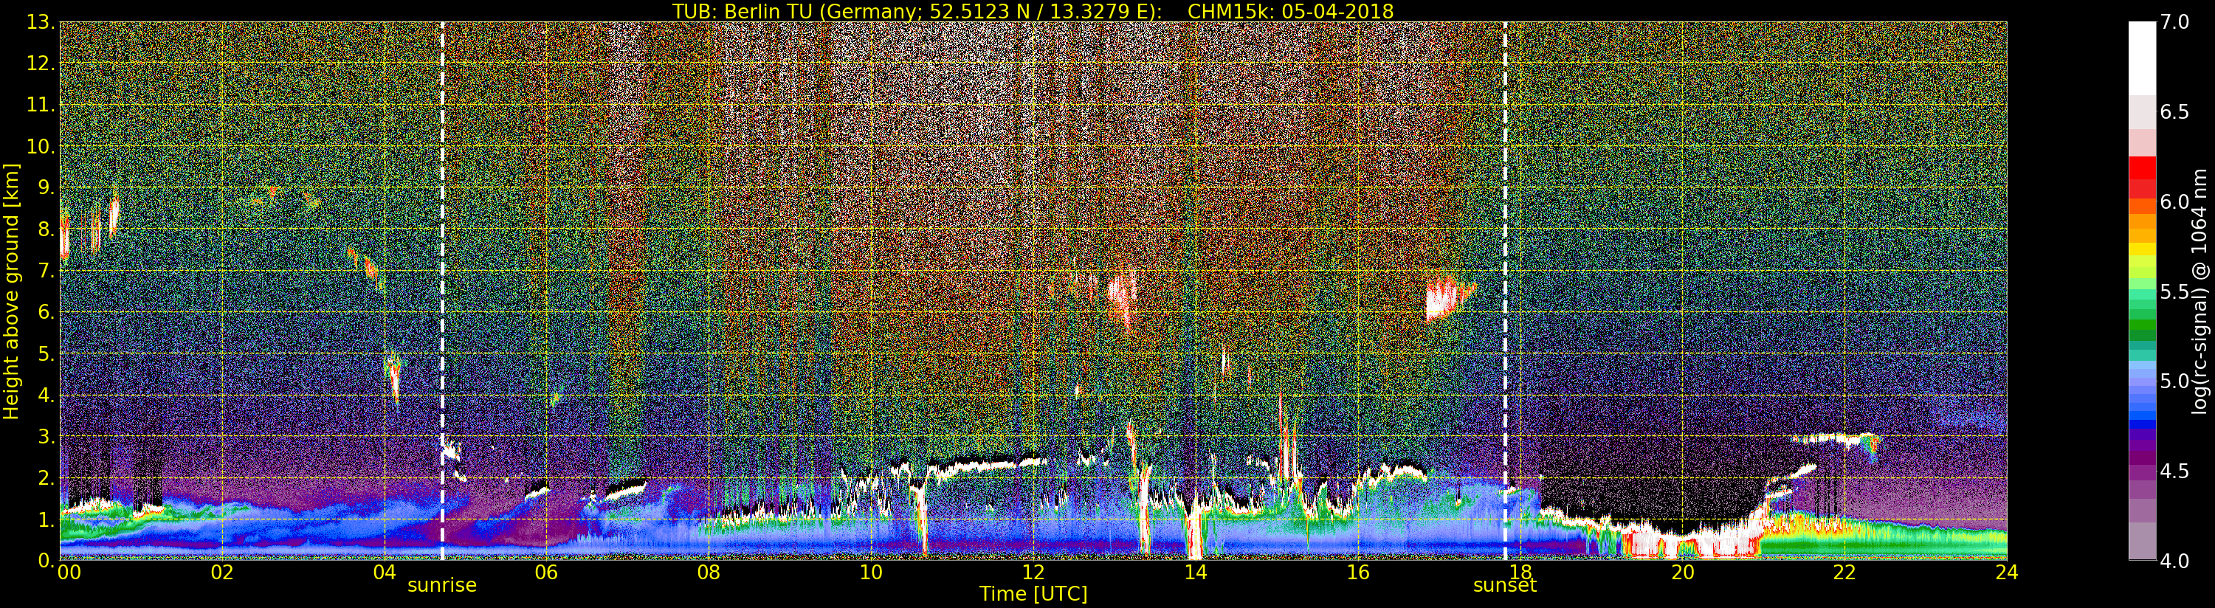
Task: Click the height axis tick '1.'
Action: [46, 519]
